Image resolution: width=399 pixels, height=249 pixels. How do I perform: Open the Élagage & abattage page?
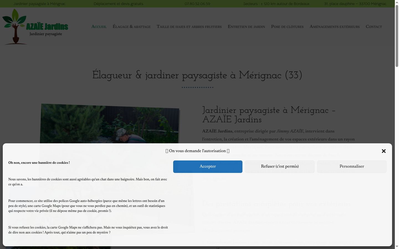(x=132, y=27)
